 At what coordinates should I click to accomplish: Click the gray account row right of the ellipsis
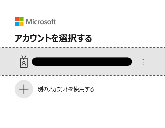point(155,62)
